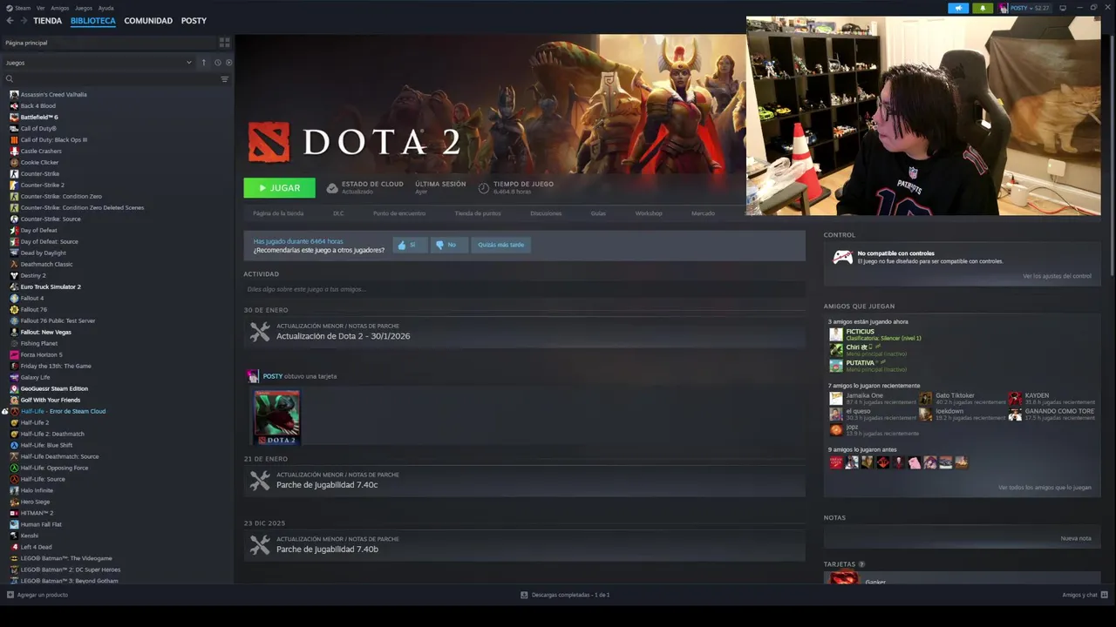Toggle the library grid view icon
This screenshot has width=1116, height=627.
[x=225, y=42]
